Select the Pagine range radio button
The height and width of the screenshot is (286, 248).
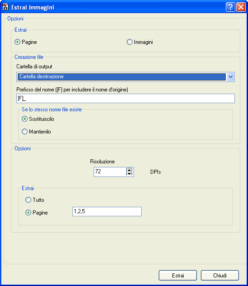28,213
